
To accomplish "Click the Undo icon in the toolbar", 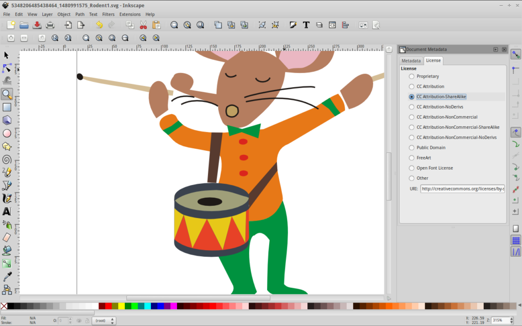I will pos(99,24).
